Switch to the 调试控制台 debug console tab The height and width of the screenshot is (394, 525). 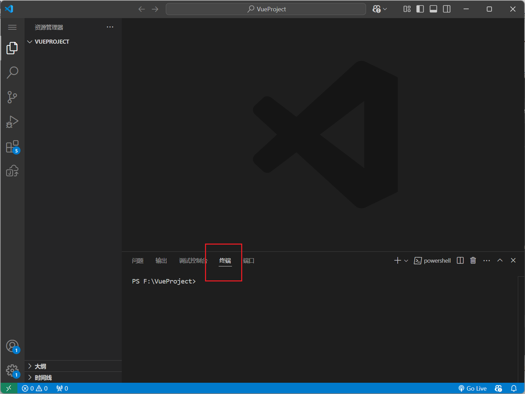coord(193,261)
